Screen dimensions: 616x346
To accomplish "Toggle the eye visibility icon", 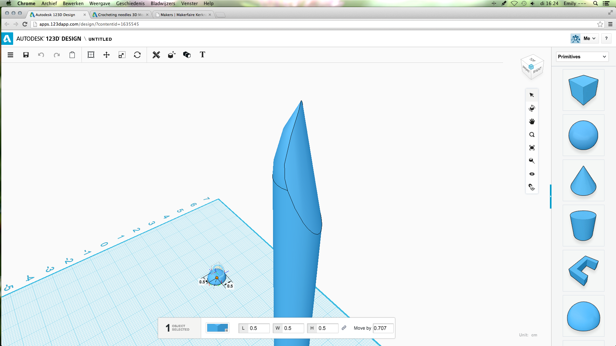I will [532, 174].
